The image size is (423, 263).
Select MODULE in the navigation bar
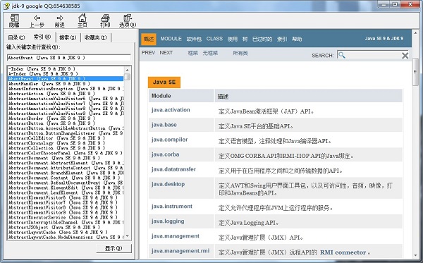[x=171, y=39]
